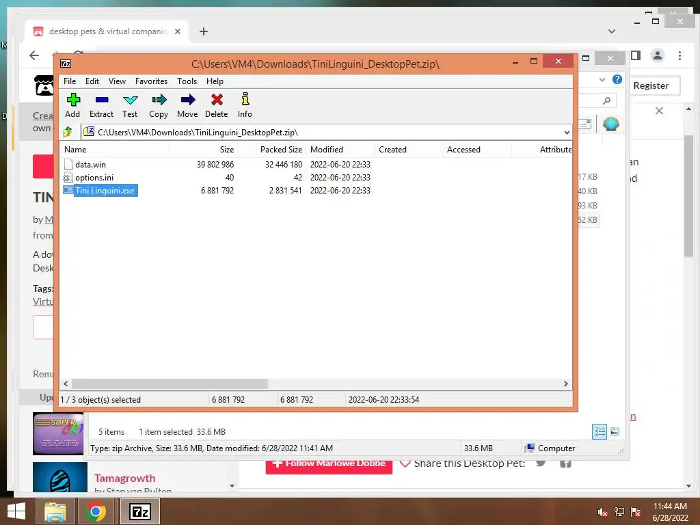Click the 7z logo in title bar

coord(66,64)
